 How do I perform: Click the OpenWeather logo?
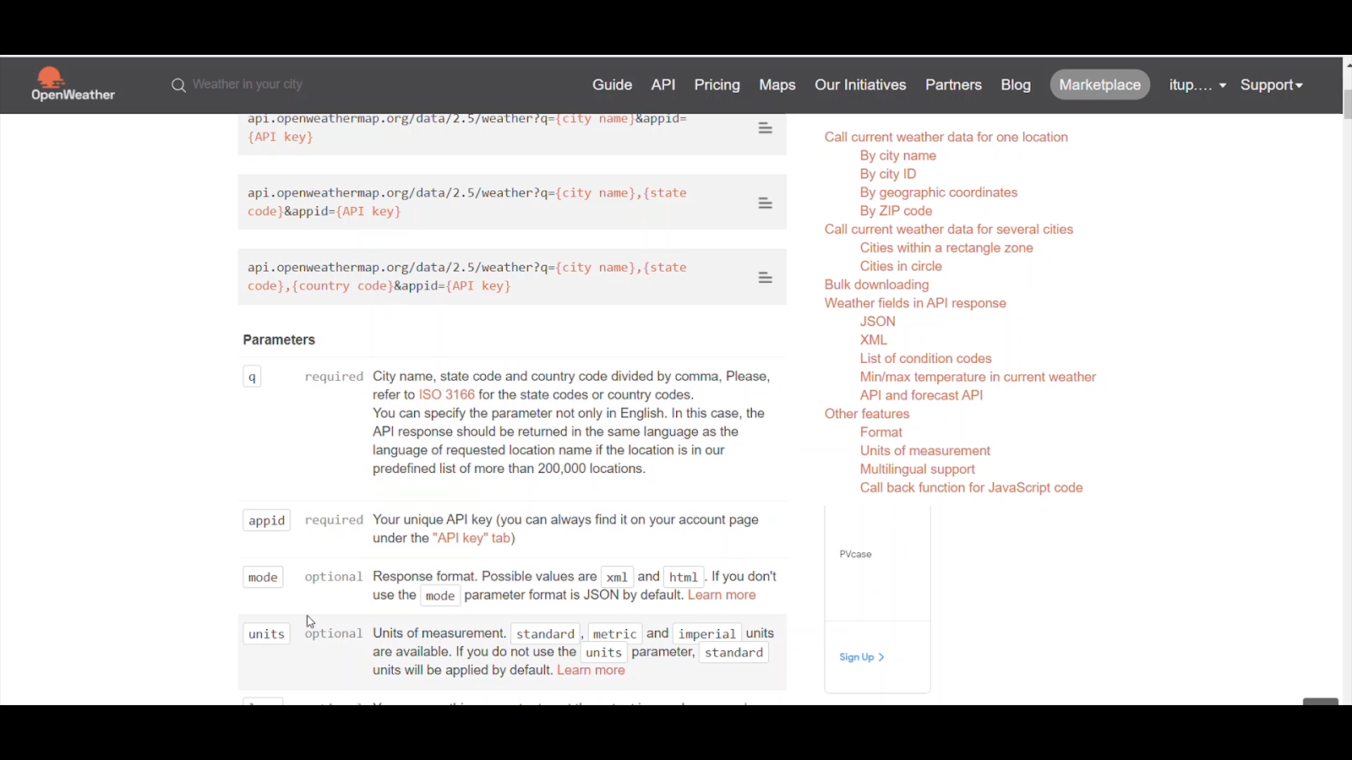73,84
